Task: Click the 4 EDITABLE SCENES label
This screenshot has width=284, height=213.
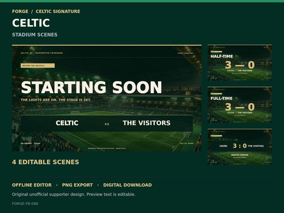Action: pos(45,162)
